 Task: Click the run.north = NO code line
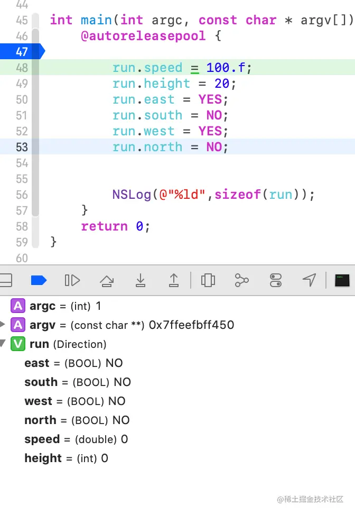170,147
